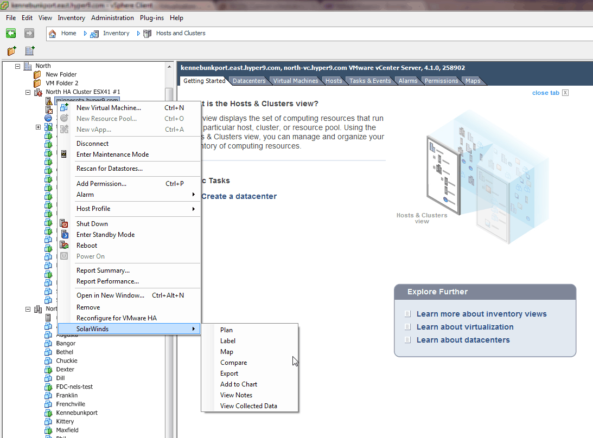Click the Enter Maintenance Mode menu icon

[x=63, y=154]
